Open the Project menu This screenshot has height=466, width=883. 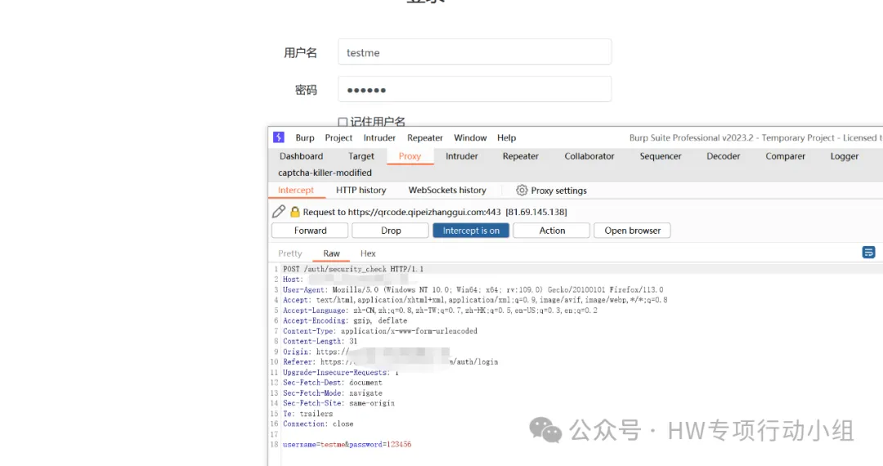pyautogui.click(x=338, y=138)
